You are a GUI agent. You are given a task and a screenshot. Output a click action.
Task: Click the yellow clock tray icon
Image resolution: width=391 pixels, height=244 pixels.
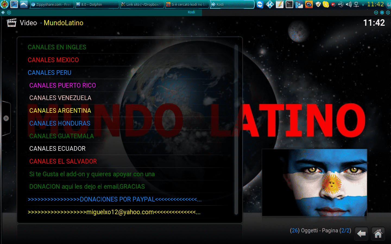tap(326, 4)
